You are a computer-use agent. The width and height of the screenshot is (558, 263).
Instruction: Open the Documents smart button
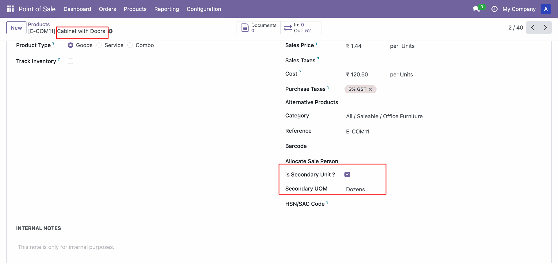(259, 28)
